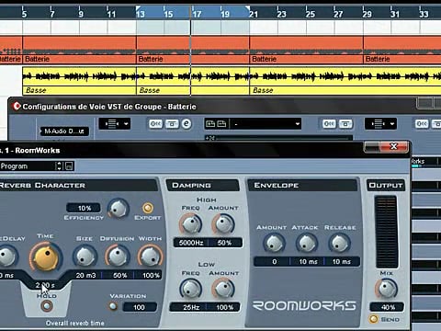Click the Low damping Freq knob
Viewport: 441px width, 331px height.
[190, 289]
